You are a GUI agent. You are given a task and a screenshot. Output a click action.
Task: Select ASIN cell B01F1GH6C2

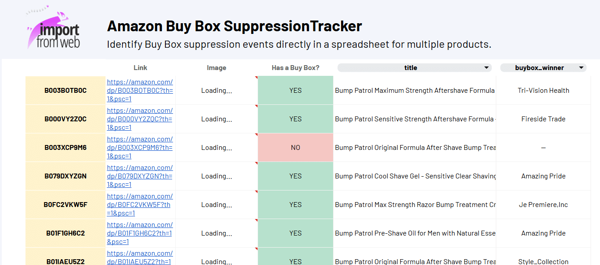(x=65, y=233)
